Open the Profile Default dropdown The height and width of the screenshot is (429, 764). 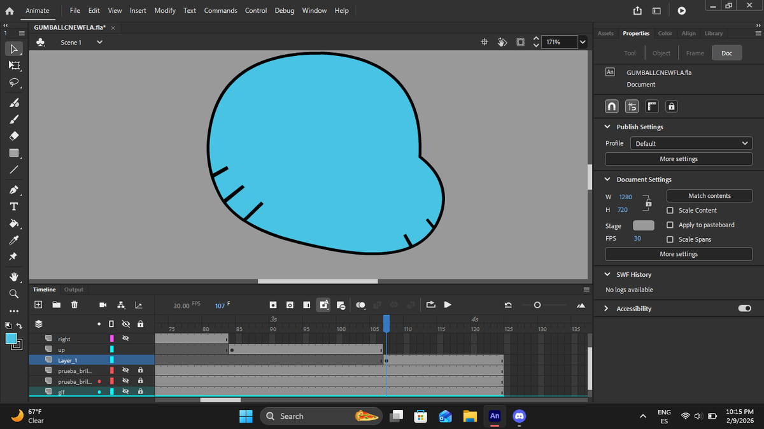(x=691, y=143)
